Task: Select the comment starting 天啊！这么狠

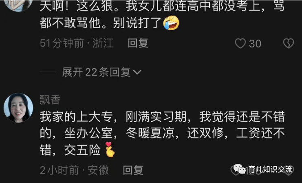Action: click(162, 15)
